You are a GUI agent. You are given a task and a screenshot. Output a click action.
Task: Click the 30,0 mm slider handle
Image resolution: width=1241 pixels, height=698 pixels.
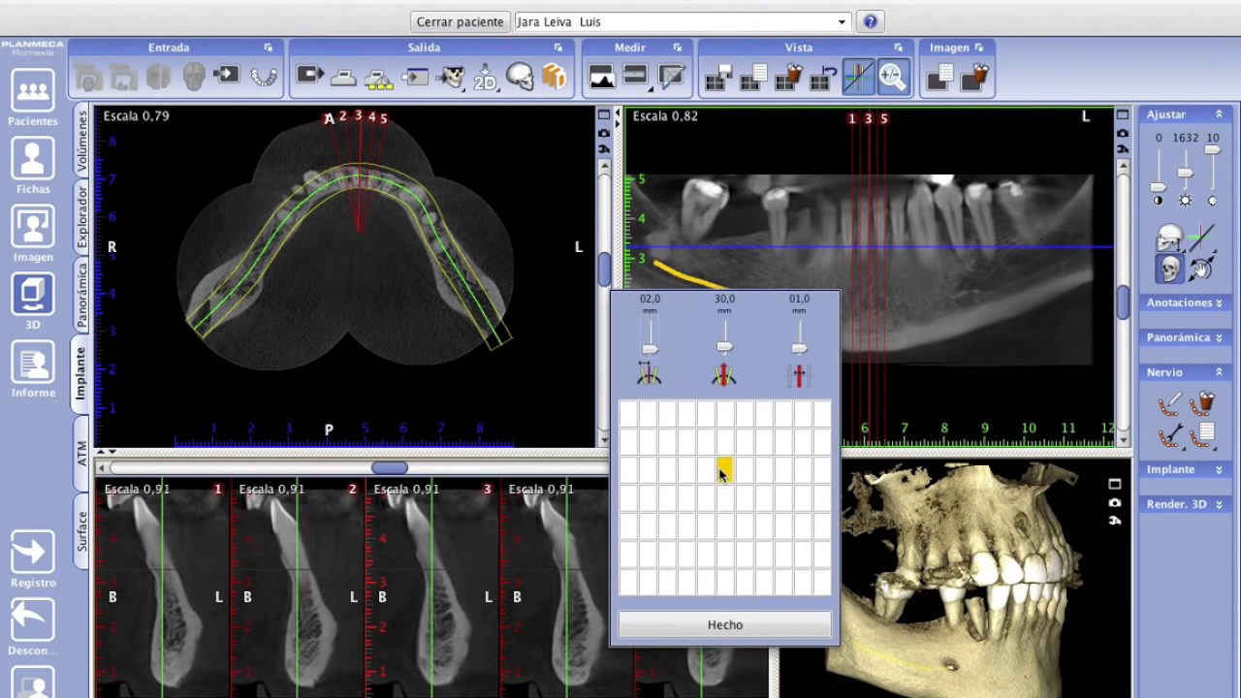point(724,347)
